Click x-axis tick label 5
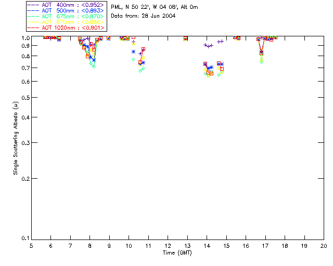 [x=31, y=246]
